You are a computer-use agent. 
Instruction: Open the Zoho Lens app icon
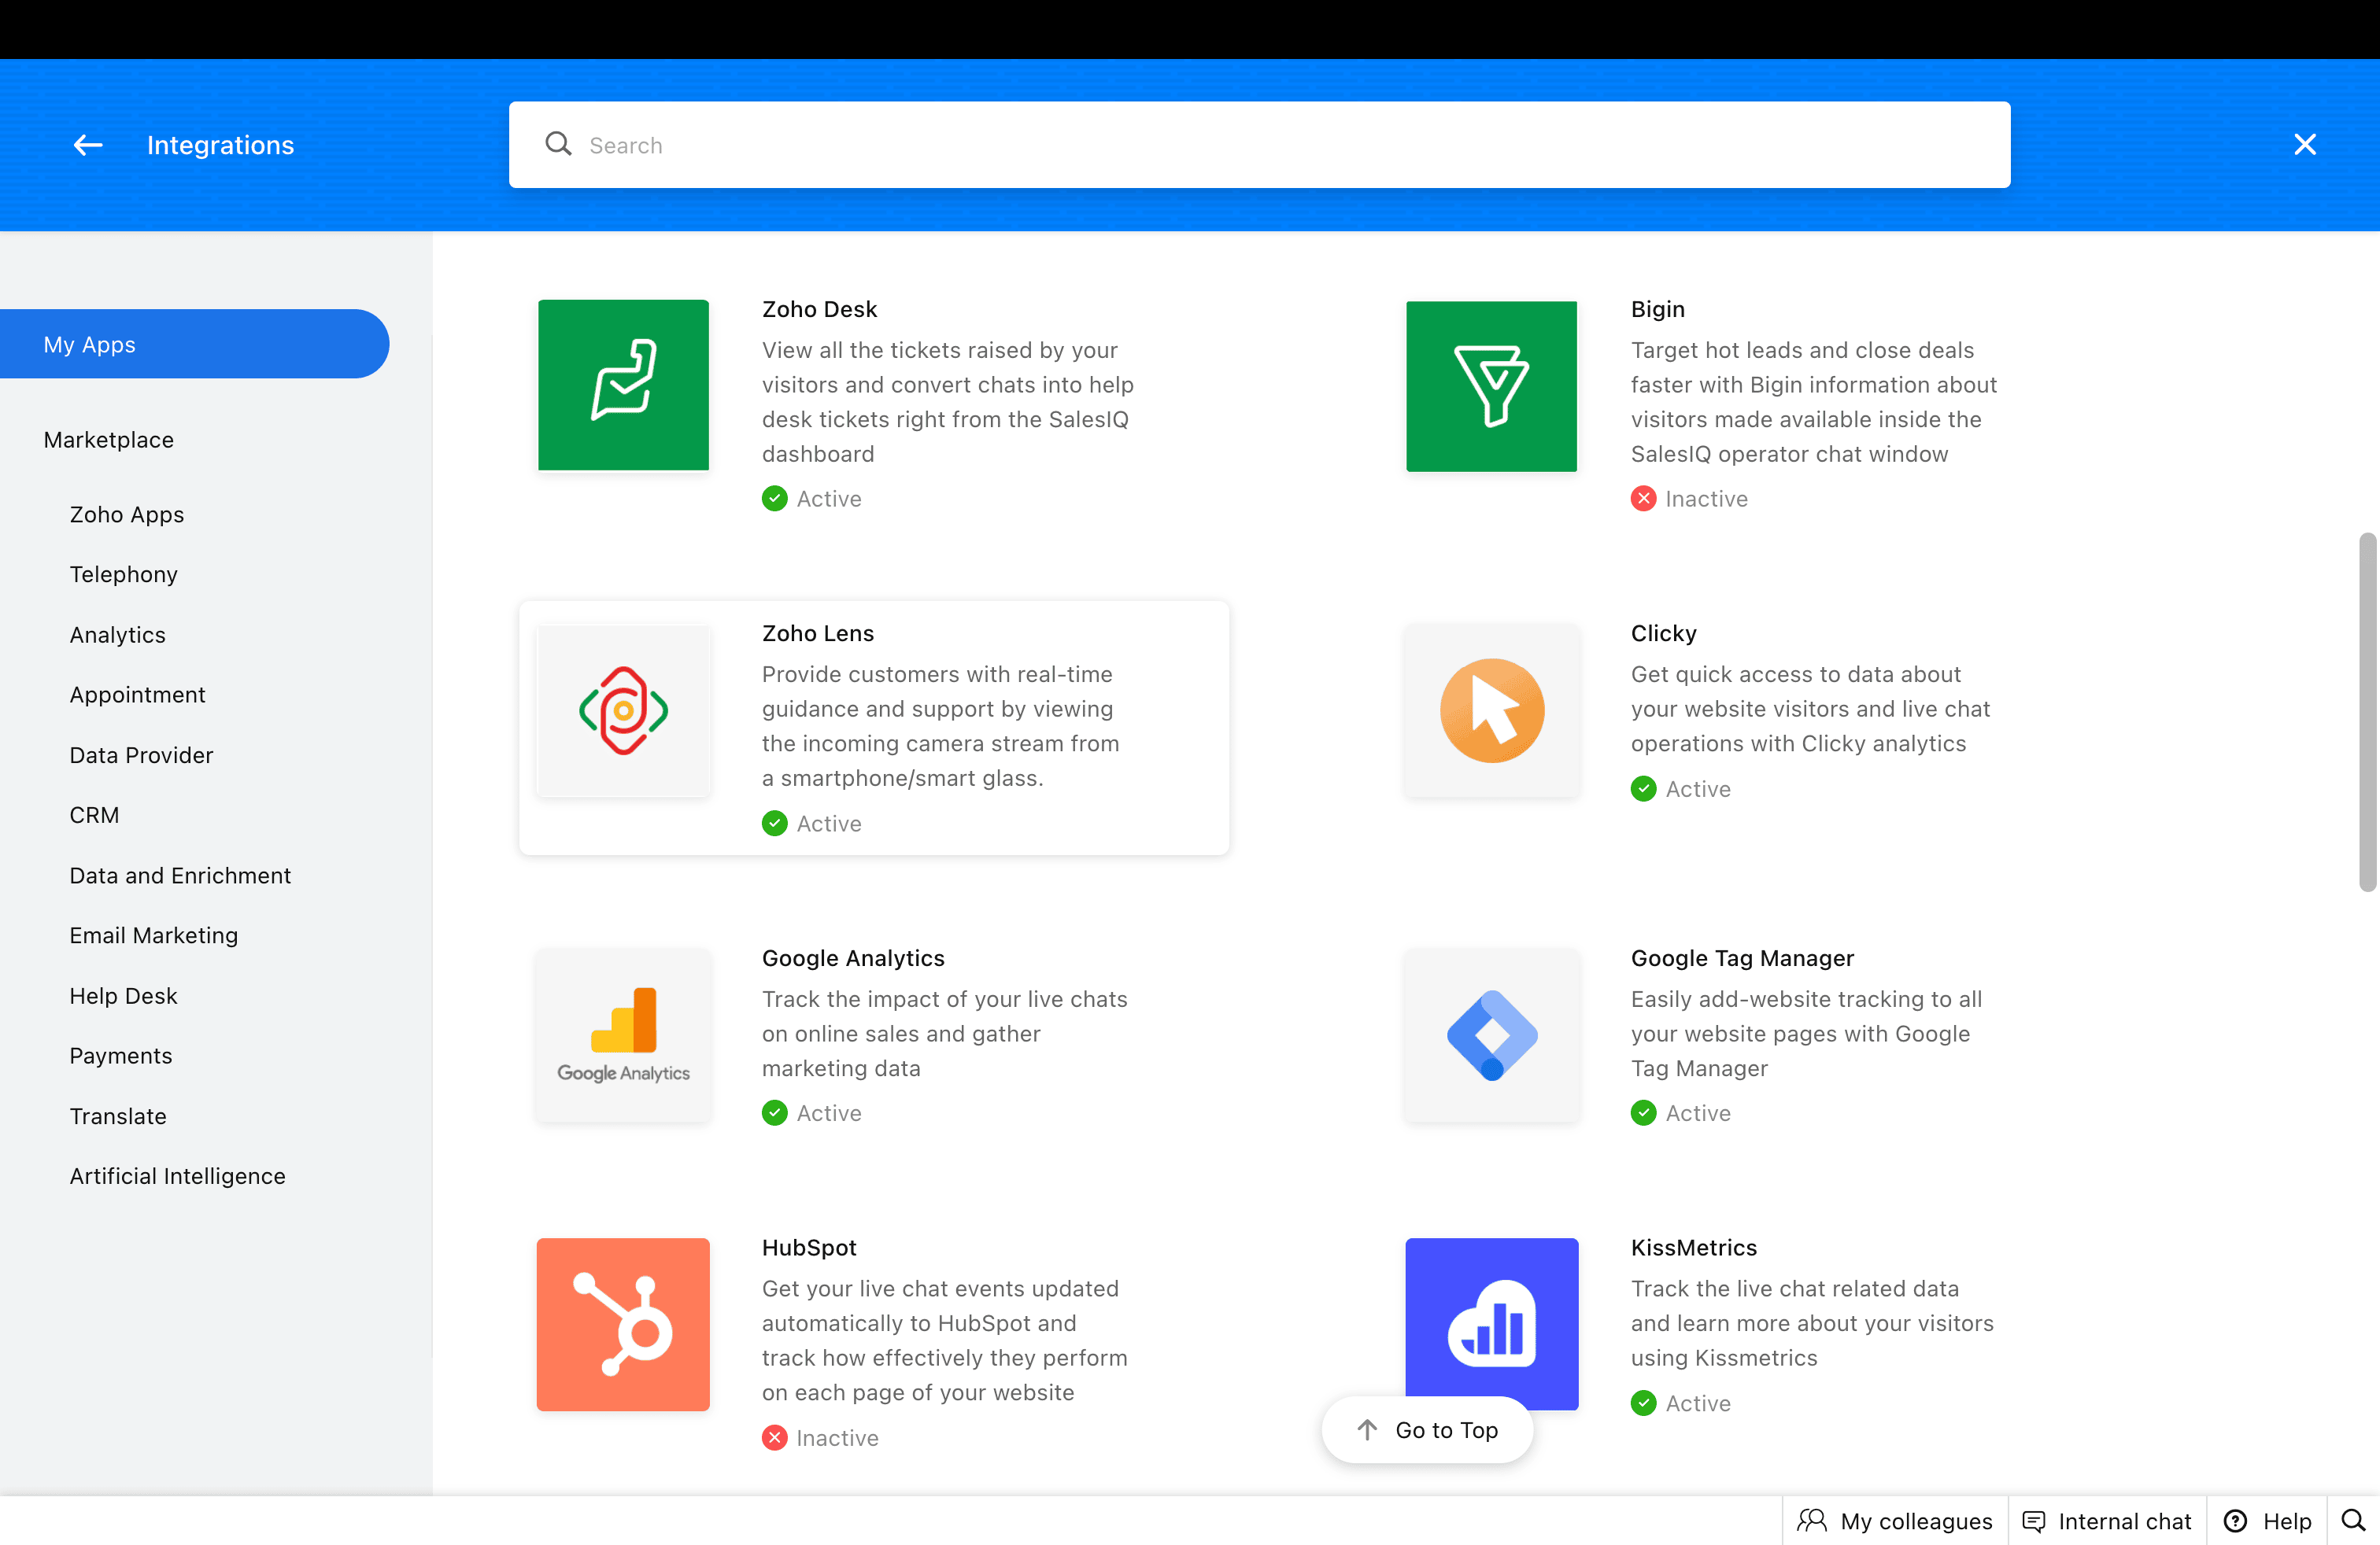(x=623, y=710)
